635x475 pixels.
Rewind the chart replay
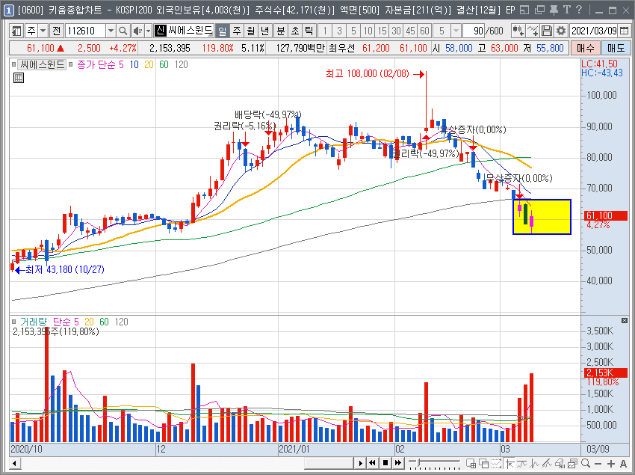[x=373, y=463]
